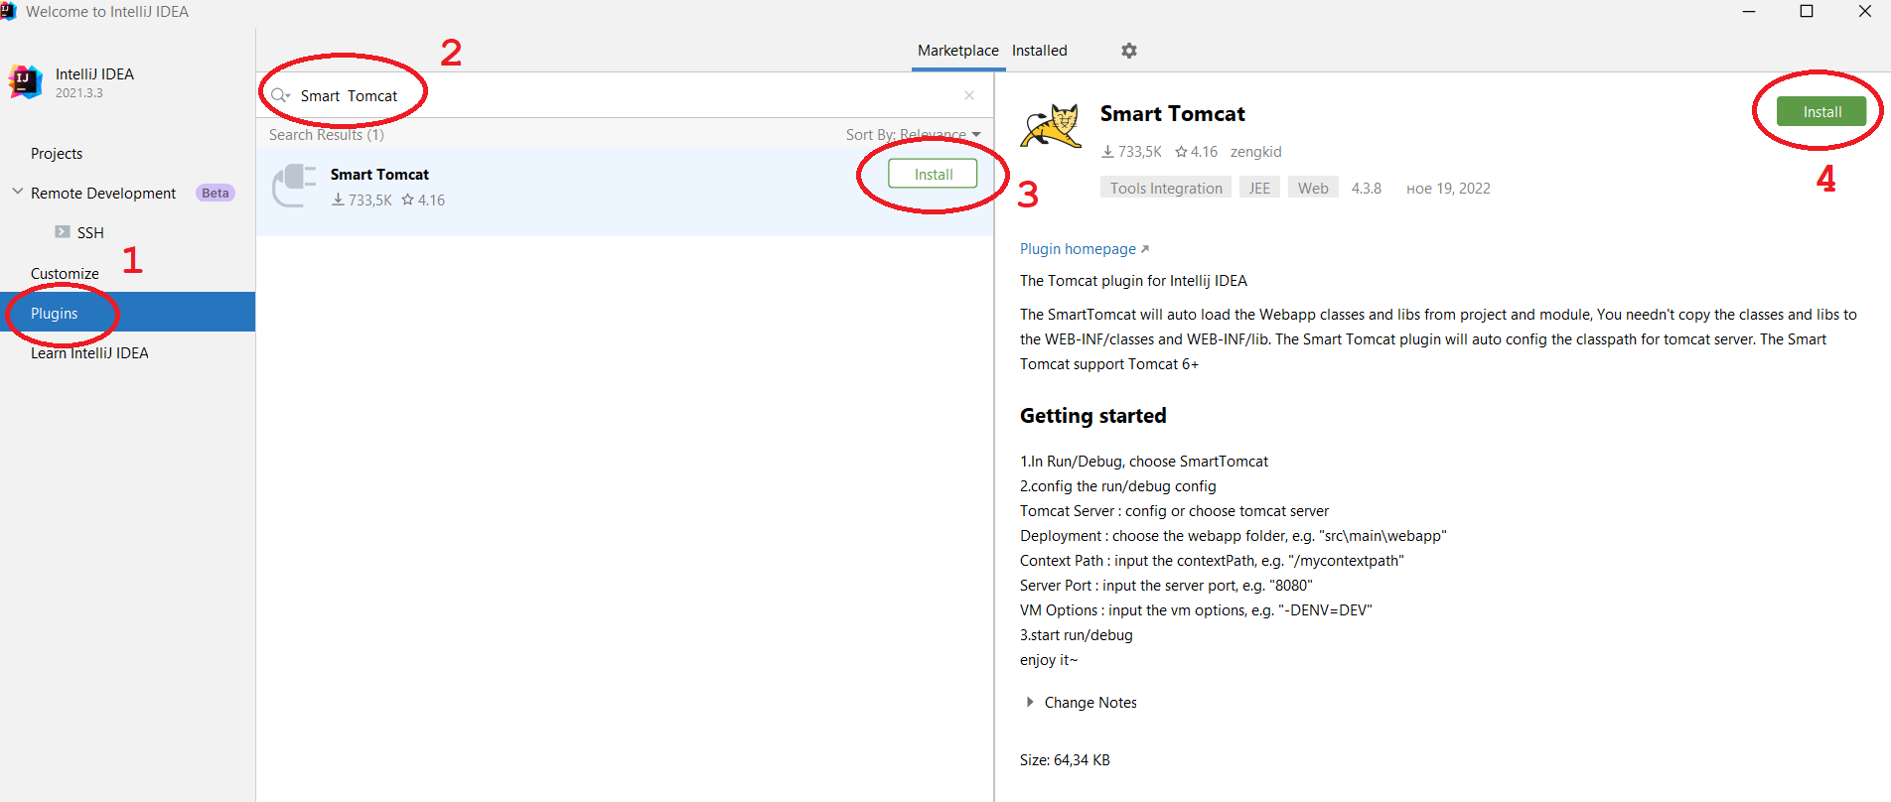Viewport: 1891px width, 802px height.
Task: Click the version number 4.3.8
Action: click(x=1366, y=189)
